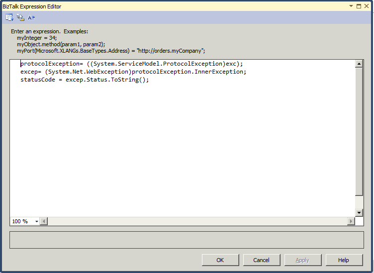Click the horizontal scrollbar right arrow

(351, 221)
